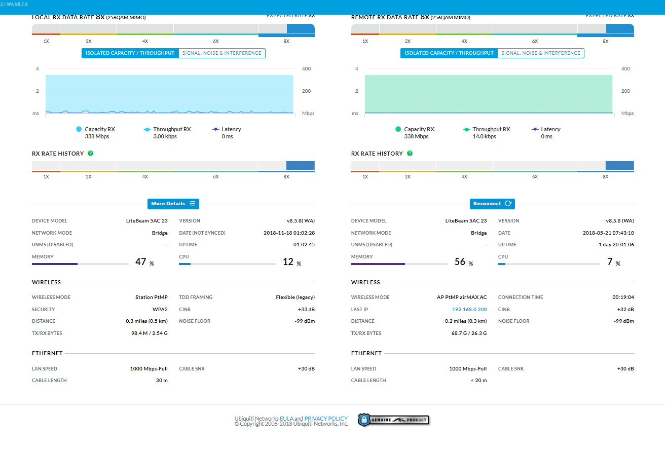665x450 pixels.
Task: Select local Signal, Noise & Interference tab
Action: (x=222, y=53)
